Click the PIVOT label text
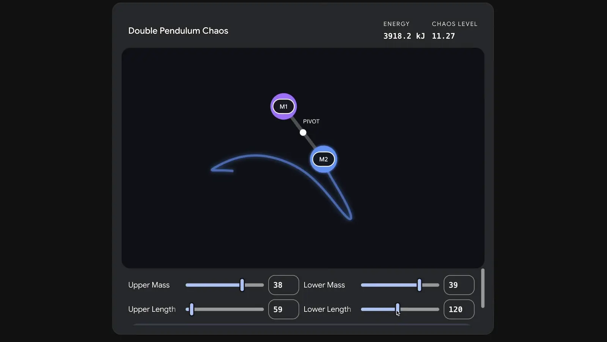Screen dimensions: 607x342 point(311,121)
